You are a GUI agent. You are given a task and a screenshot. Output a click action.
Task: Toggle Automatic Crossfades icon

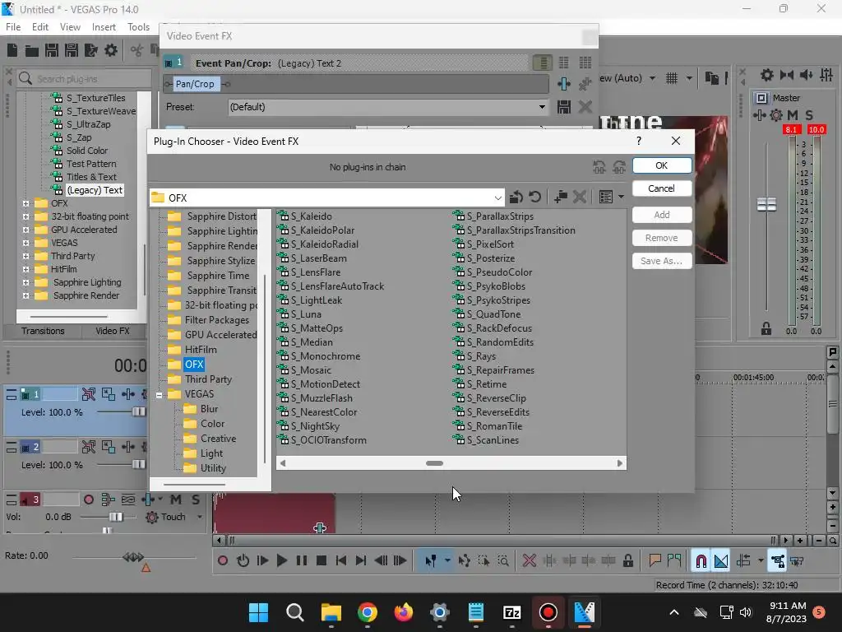[721, 561]
